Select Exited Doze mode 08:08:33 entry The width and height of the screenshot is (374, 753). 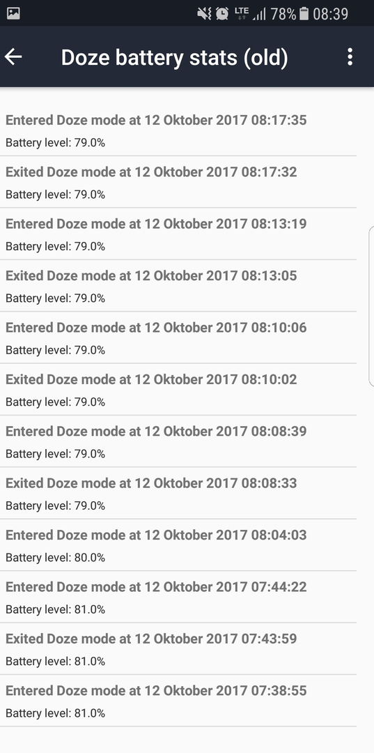click(x=178, y=493)
